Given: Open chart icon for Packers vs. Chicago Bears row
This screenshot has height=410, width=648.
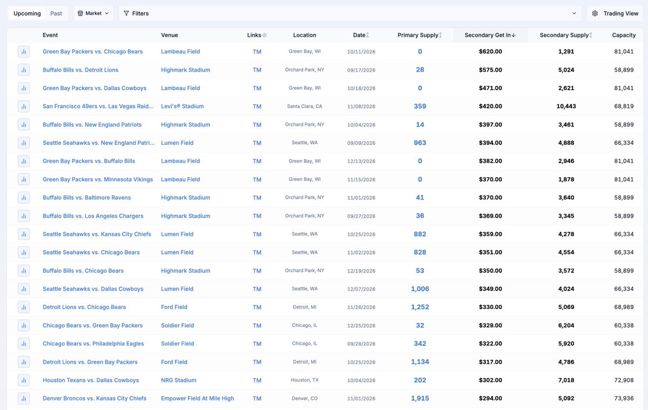Looking at the screenshot, I should (x=24, y=52).
